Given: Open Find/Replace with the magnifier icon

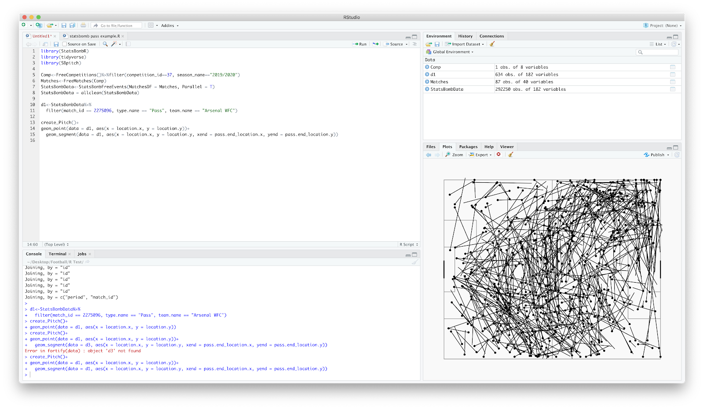Looking at the screenshot, I should (x=105, y=44).
